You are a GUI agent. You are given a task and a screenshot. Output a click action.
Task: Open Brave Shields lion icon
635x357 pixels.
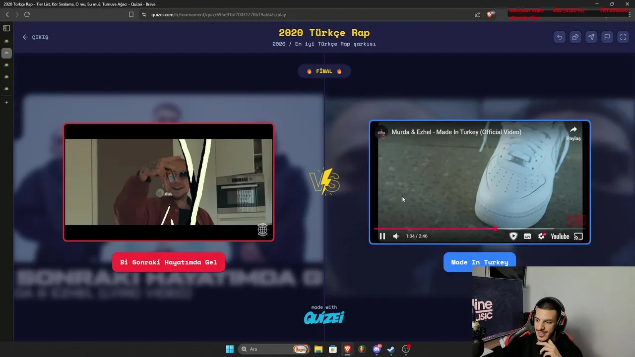coord(490,14)
